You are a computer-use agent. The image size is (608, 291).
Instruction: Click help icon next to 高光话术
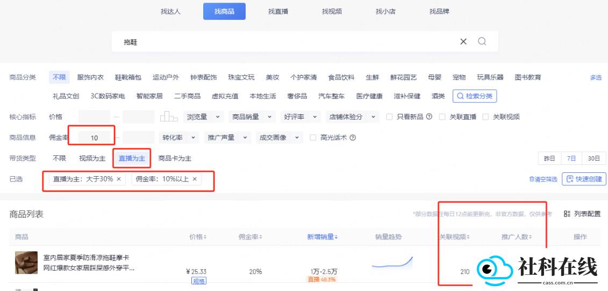tap(353, 137)
